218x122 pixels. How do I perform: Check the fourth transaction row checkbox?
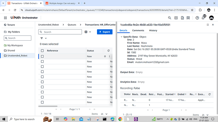coord(42,72)
